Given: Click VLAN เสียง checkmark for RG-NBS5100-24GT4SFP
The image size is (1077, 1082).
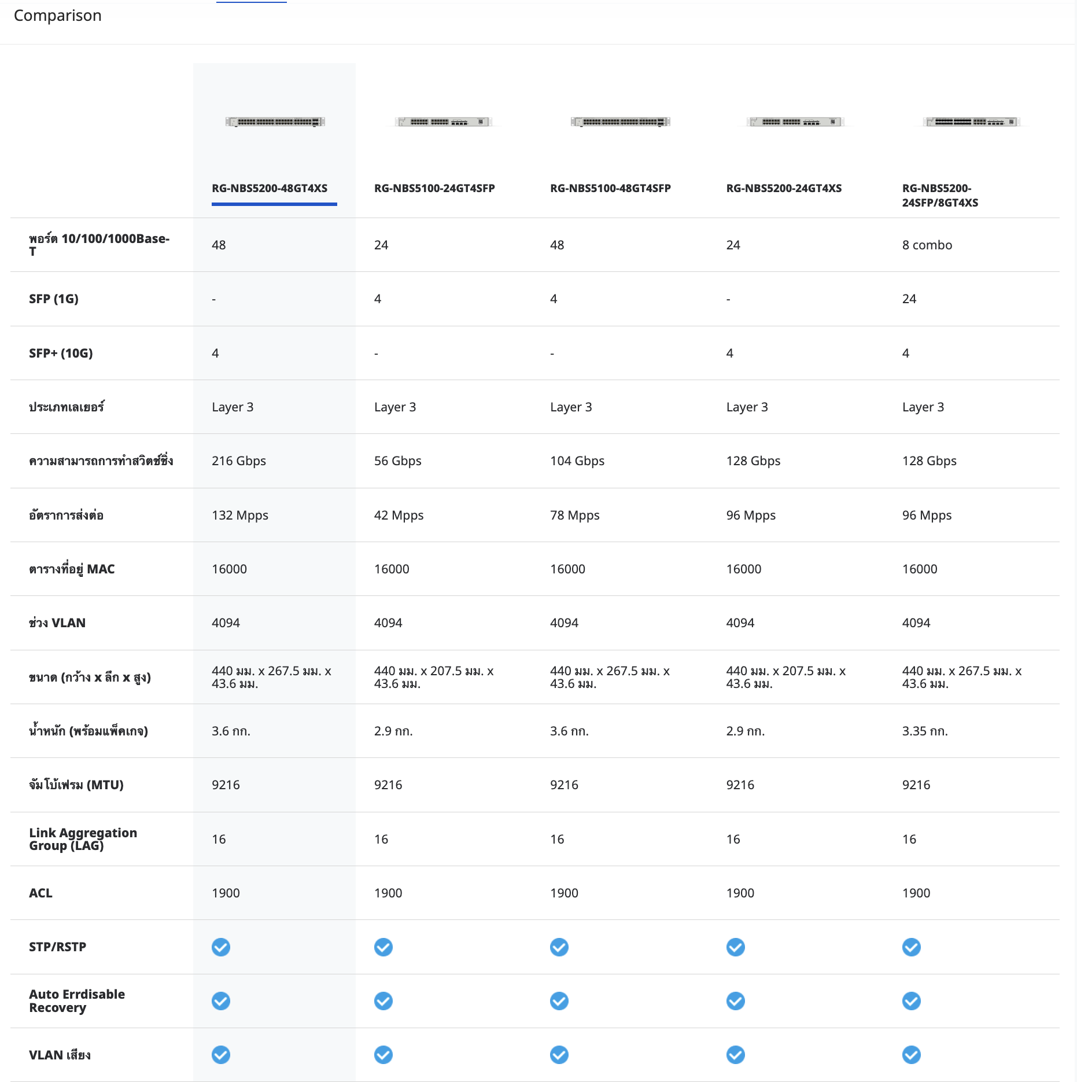Looking at the screenshot, I should click(x=383, y=1055).
